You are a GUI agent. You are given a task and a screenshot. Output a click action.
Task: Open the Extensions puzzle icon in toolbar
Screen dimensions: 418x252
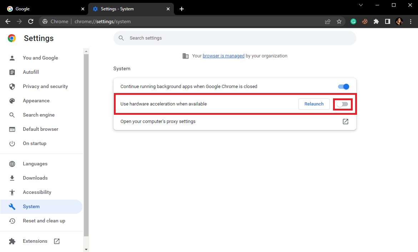coord(376,21)
